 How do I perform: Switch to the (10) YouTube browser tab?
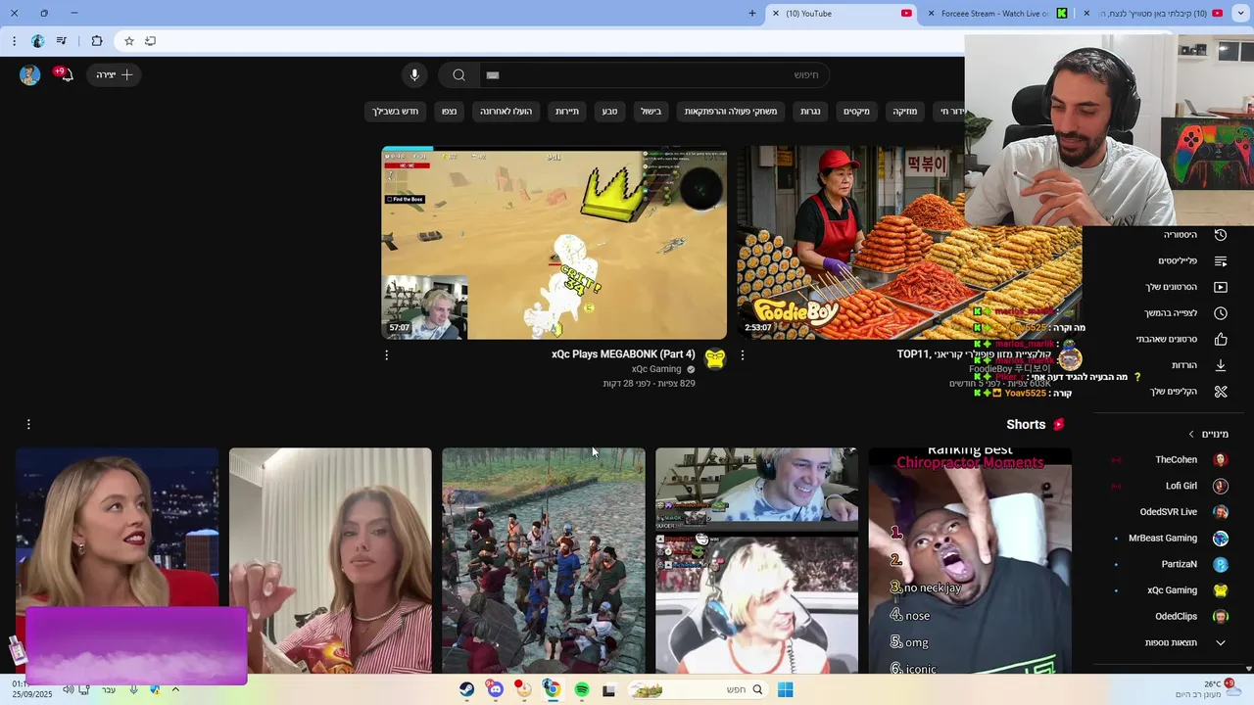click(x=843, y=14)
